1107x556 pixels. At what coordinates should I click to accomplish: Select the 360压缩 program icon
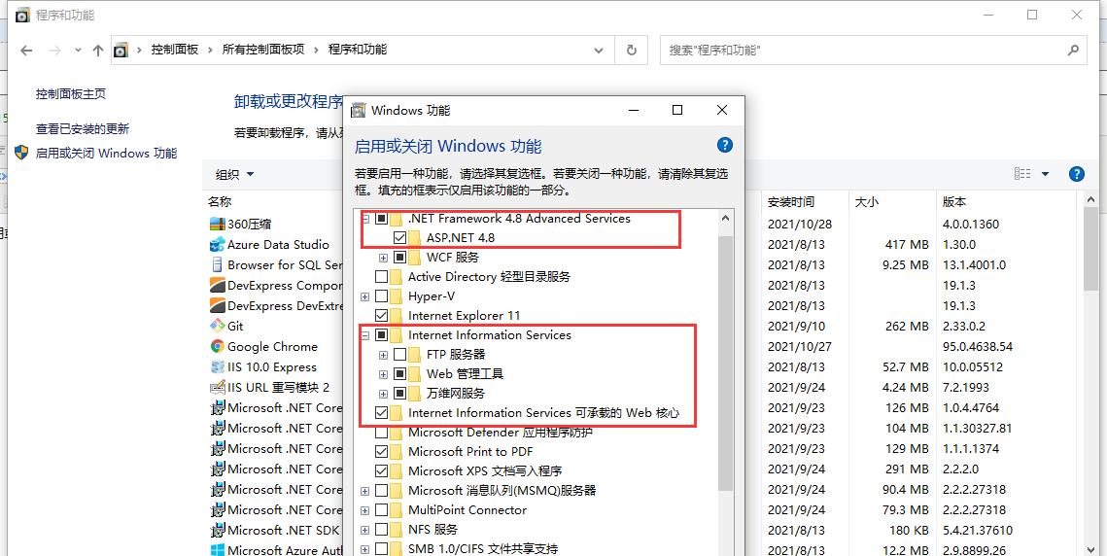[218, 224]
